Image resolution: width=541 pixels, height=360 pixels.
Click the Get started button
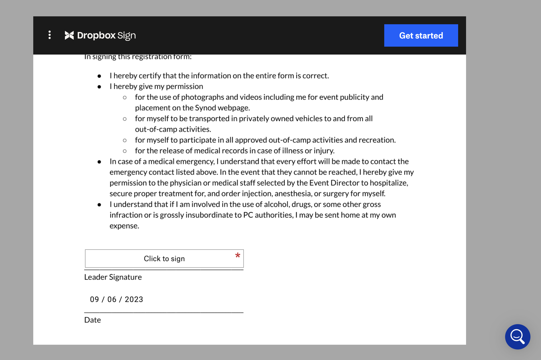tap(421, 36)
